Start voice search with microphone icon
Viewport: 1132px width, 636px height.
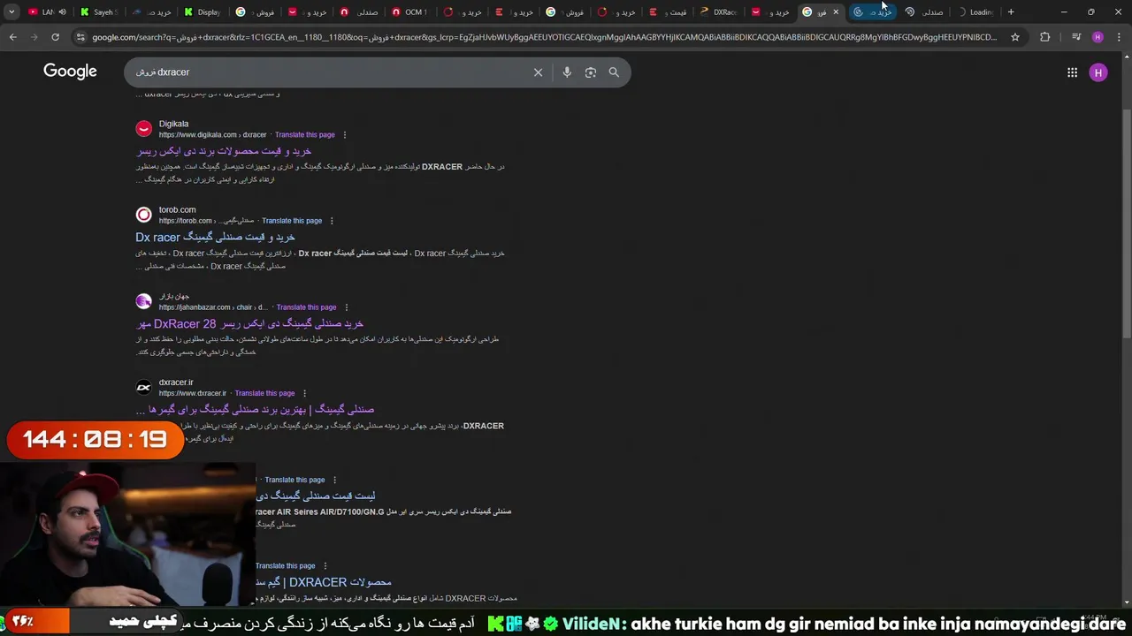point(567,72)
